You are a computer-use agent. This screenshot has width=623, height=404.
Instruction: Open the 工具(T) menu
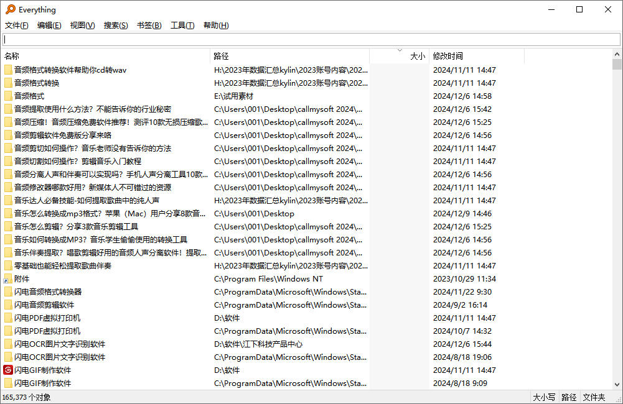pyautogui.click(x=182, y=25)
